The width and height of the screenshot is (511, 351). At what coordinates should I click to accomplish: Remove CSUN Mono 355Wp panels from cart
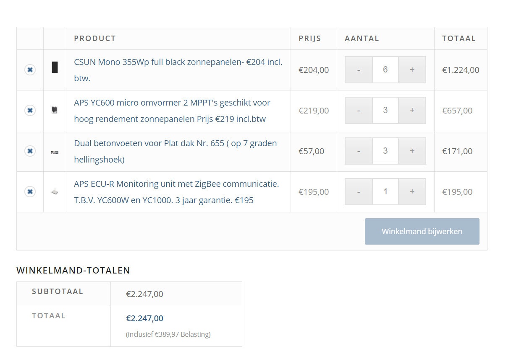(30, 70)
